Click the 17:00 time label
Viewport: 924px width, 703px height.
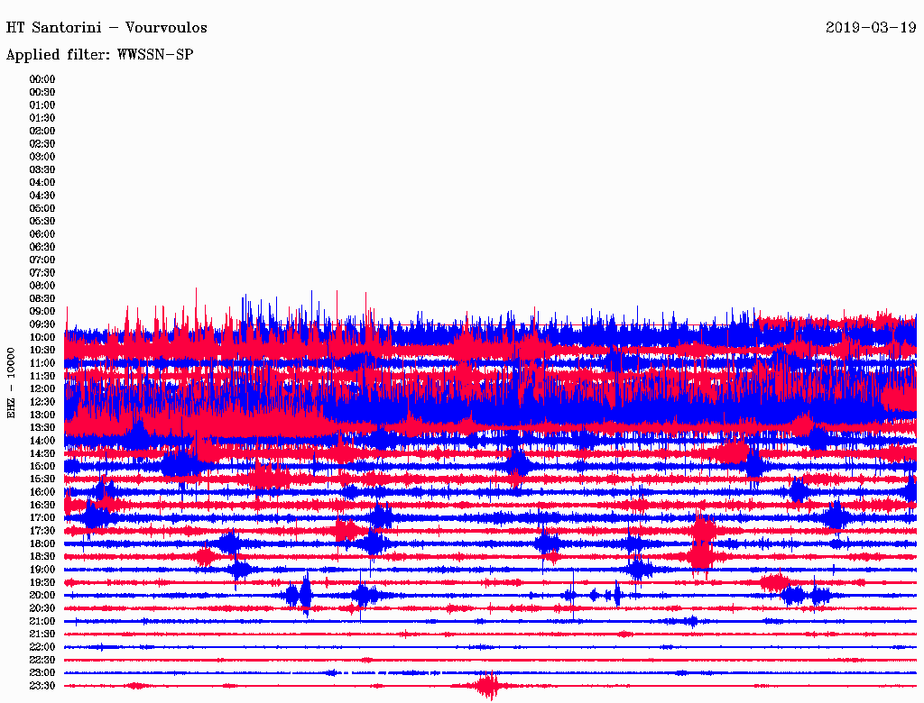click(x=42, y=518)
